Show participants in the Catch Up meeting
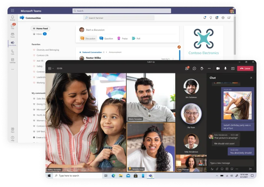The height and width of the screenshot is (187, 264). (187, 68)
